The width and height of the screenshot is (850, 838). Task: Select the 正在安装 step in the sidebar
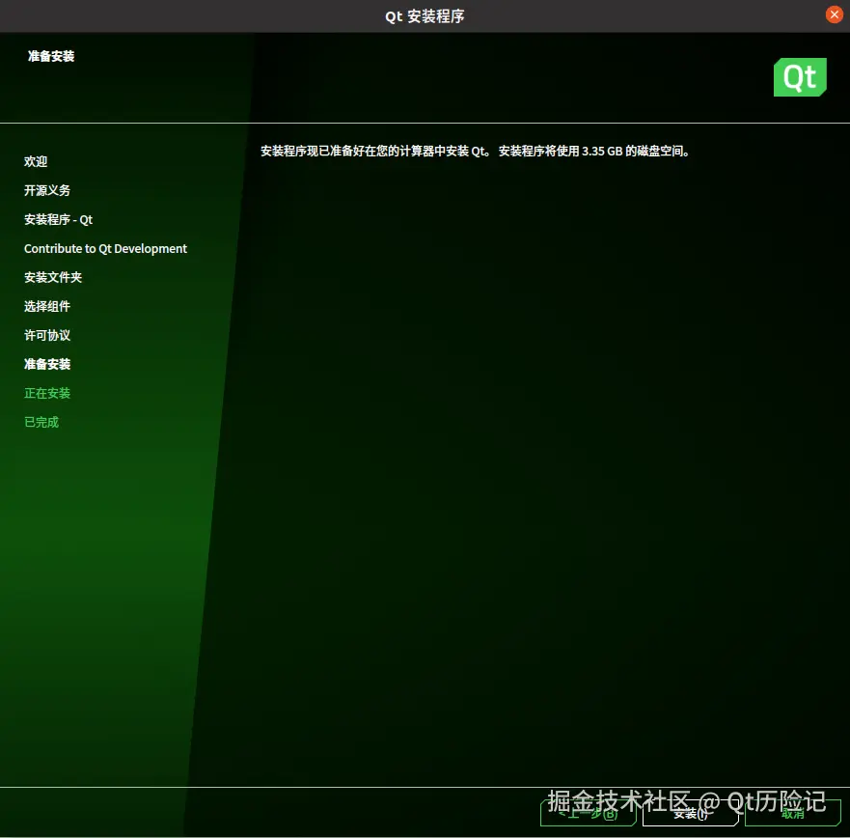(47, 393)
